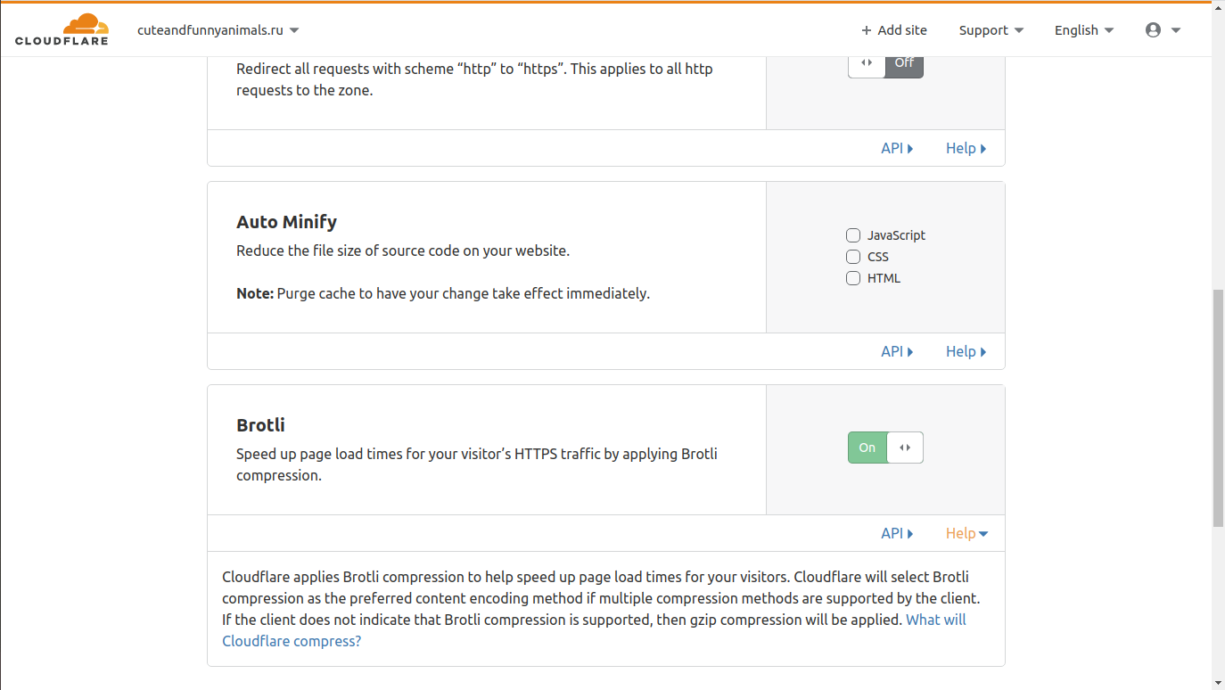Expand the English language dropdown
Viewport: 1225px width, 690px height.
(x=1083, y=30)
